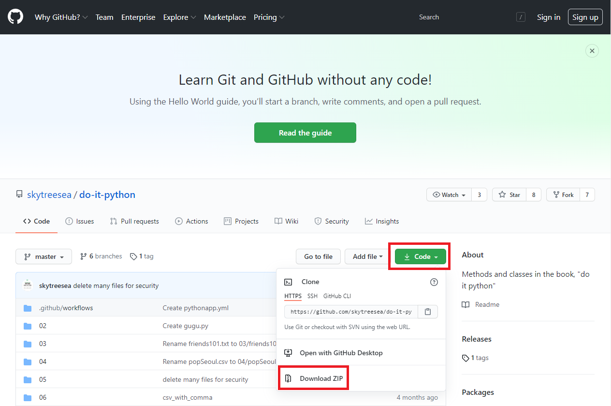
Task: Click the Sign up button
Action: 585,17
